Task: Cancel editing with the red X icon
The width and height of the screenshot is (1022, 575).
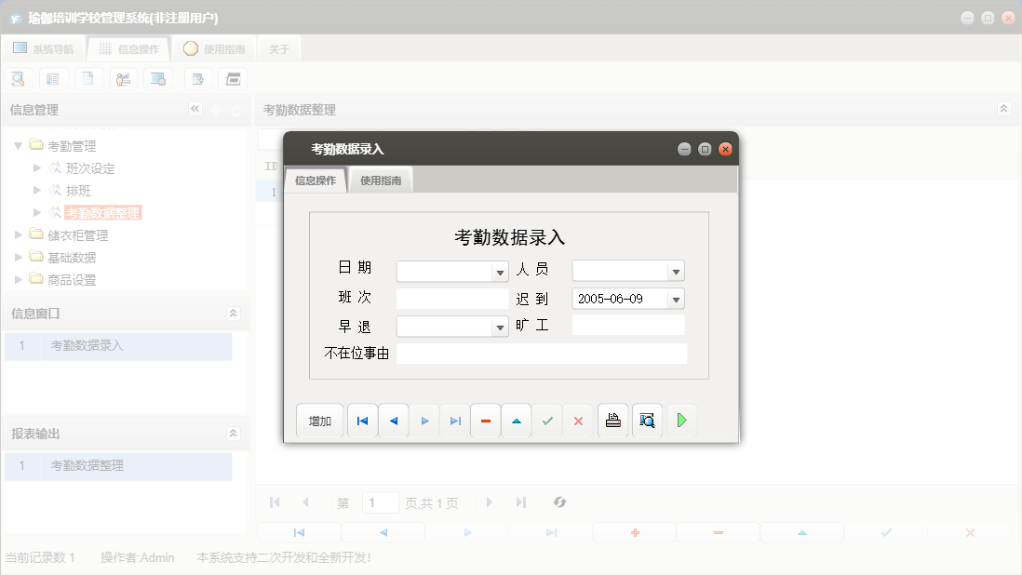Action: [x=578, y=421]
